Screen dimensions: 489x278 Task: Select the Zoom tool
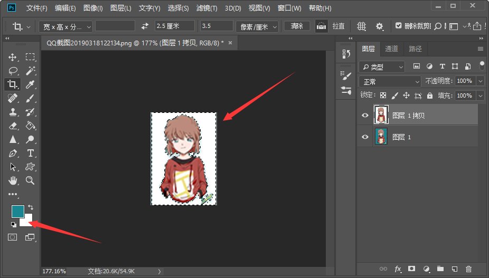[x=30, y=180]
